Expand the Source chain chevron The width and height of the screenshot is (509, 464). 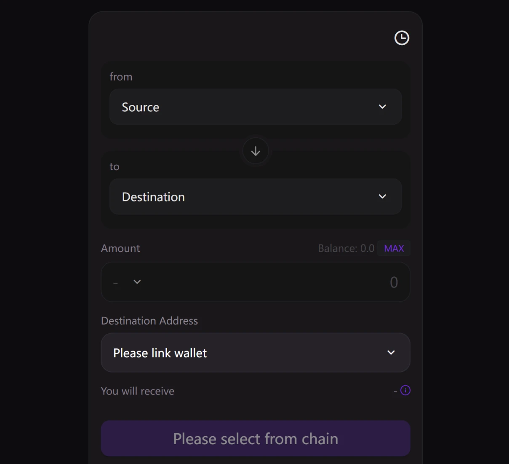pyautogui.click(x=382, y=107)
